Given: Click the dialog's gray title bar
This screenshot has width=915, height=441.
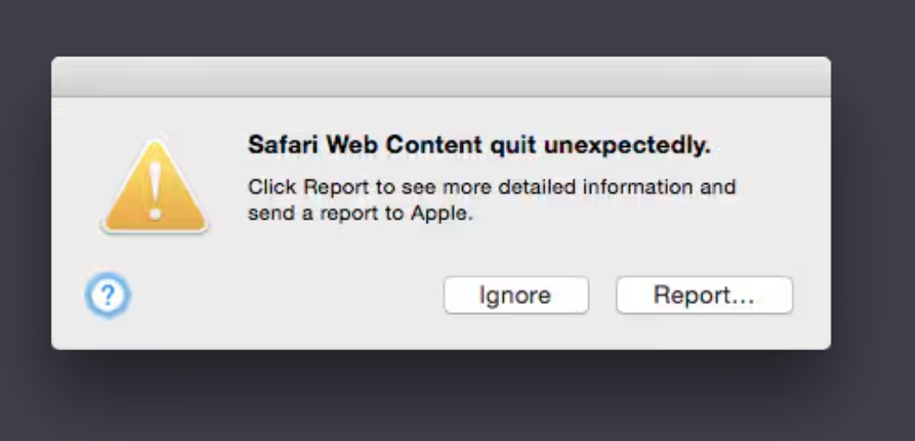Looking at the screenshot, I should [x=441, y=77].
